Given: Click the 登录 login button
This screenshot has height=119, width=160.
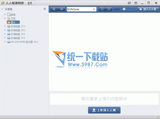Looking at the screenshot, I should tap(30, 3).
